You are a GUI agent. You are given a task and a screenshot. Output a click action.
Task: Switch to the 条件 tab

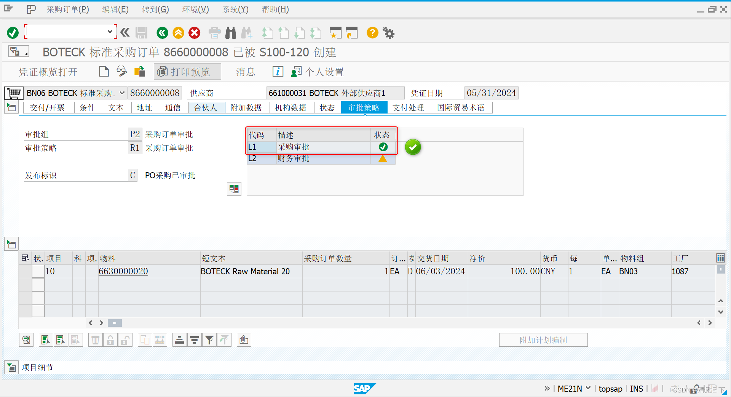click(88, 108)
